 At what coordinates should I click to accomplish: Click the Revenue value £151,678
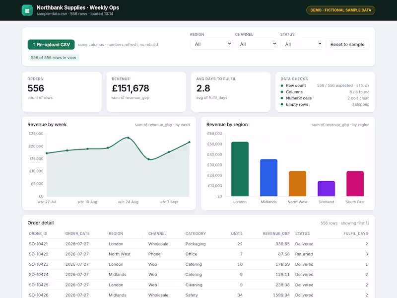tap(131, 88)
